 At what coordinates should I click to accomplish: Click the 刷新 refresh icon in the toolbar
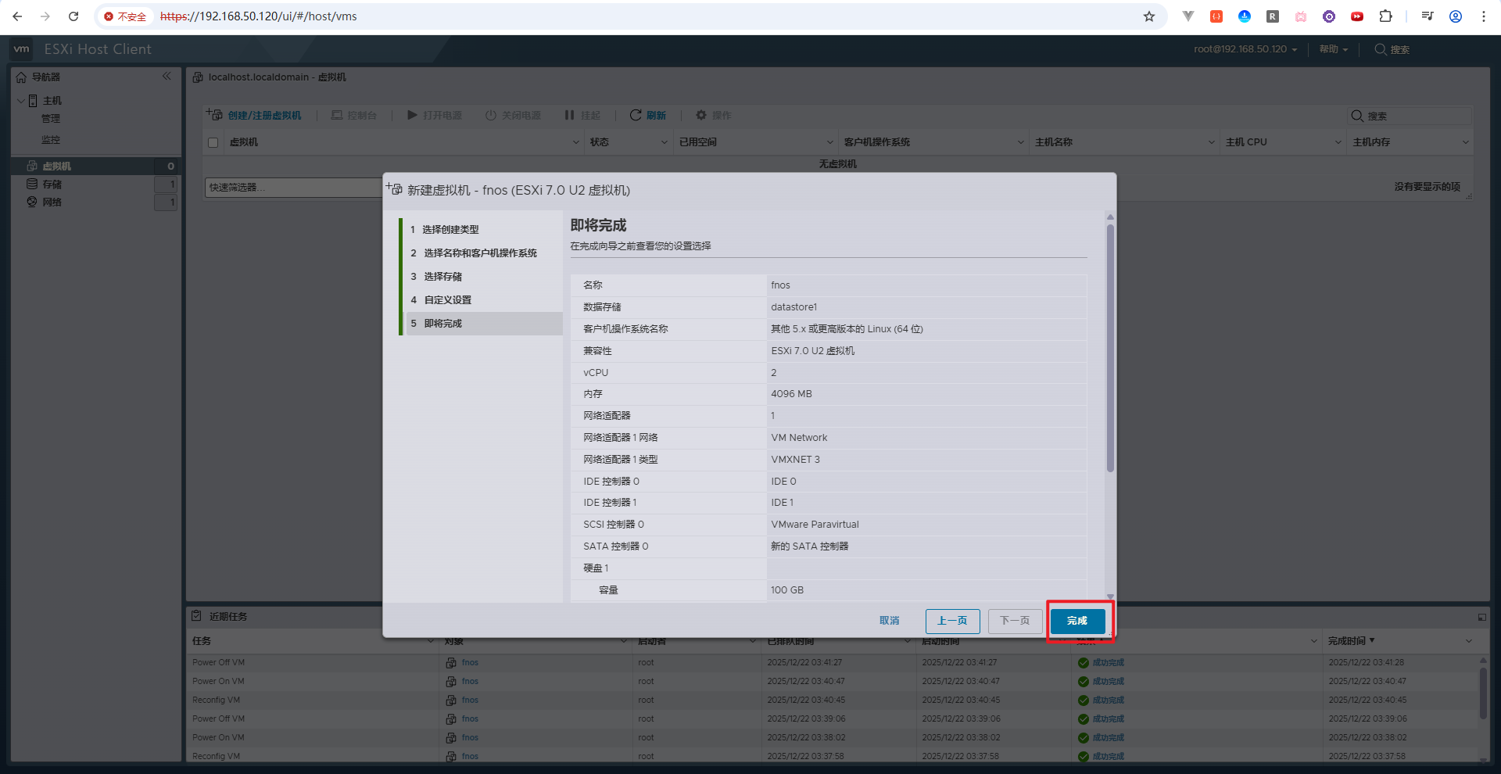click(636, 116)
